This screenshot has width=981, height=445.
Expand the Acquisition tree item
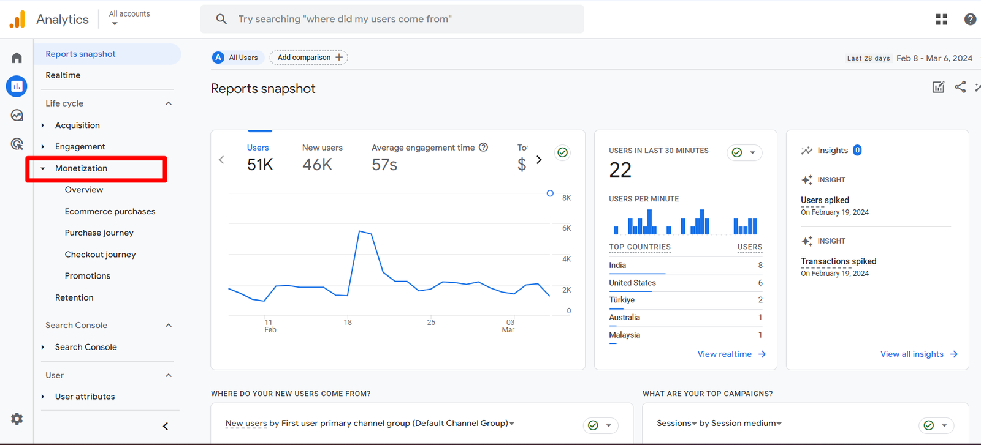pyautogui.click(x=43, y=125)
